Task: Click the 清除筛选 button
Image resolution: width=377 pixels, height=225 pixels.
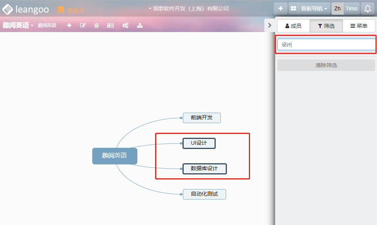Action: tap(326, 65)
